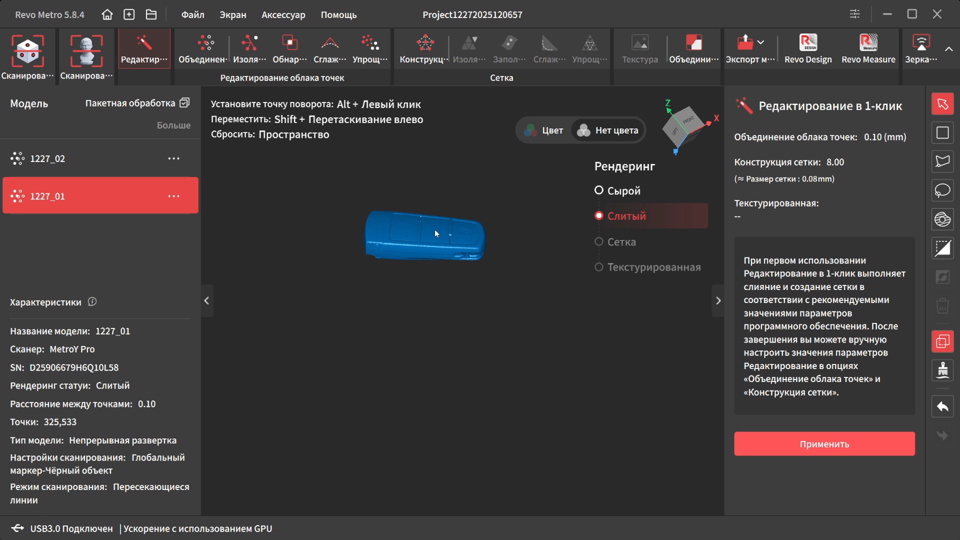Viewport: 960px width, 540px height.
Task: Select the lasso selection tool in sidebar
Action: (x=942, y=190)
